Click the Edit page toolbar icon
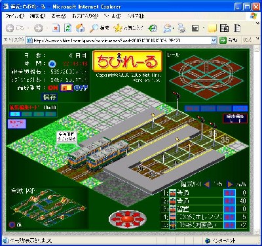The image size is (262, 246). tap(195, 28)
